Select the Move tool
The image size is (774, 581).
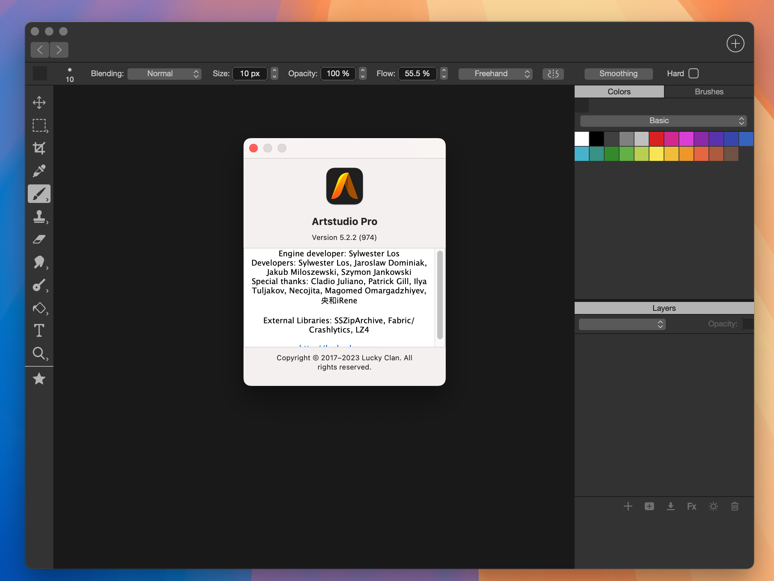pos(40,102)
